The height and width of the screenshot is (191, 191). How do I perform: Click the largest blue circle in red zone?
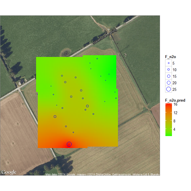coord(69,144)
